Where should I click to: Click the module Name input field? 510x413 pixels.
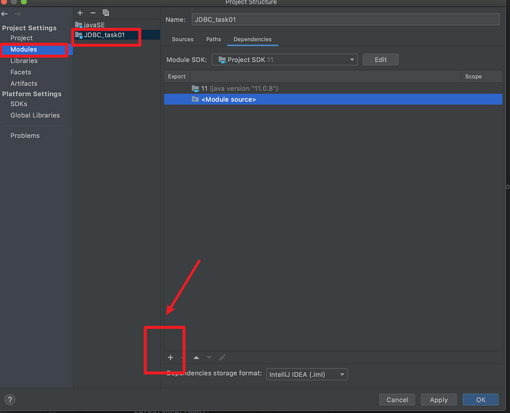pos(346,19)
